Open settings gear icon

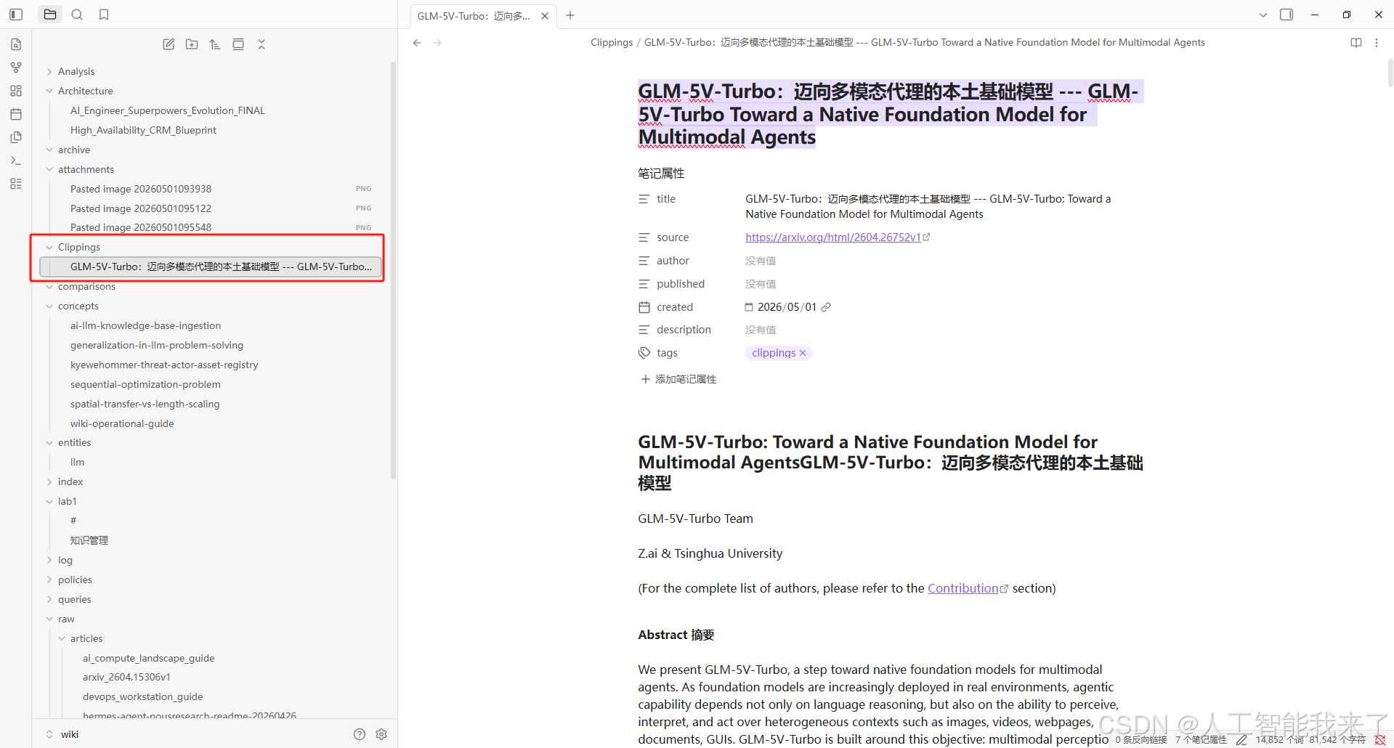click(x=381, y=734)
